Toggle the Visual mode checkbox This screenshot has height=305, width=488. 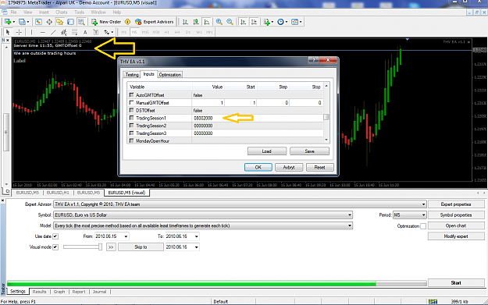[x=55, y=246]
